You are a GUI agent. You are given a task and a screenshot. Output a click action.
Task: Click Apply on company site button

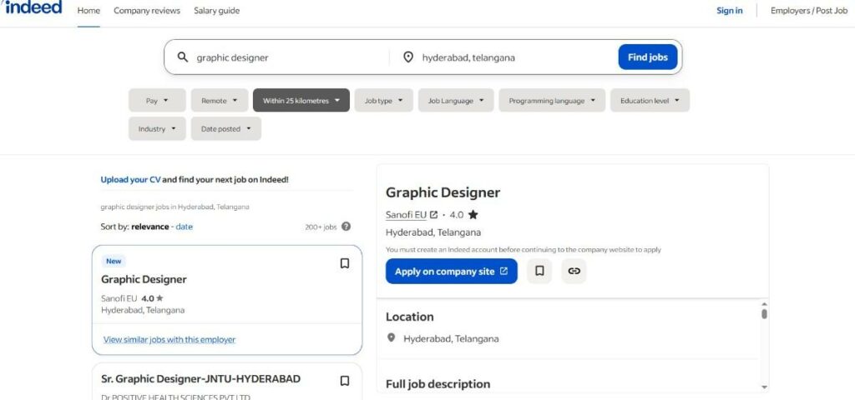452,271
